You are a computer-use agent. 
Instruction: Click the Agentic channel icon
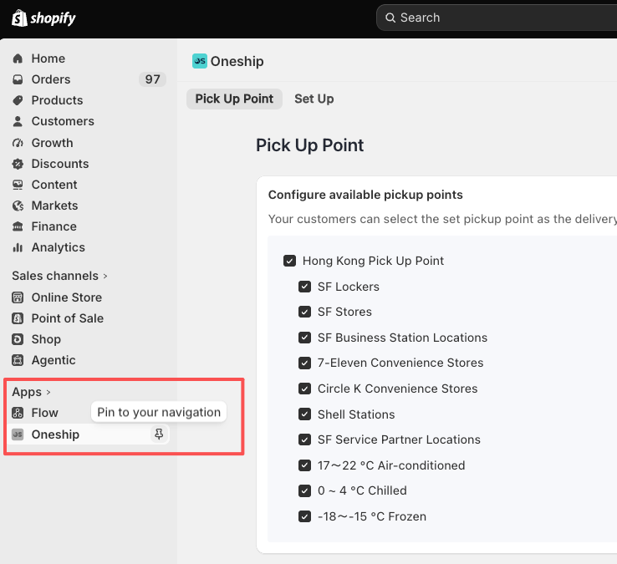point(18,360)
